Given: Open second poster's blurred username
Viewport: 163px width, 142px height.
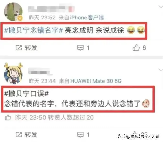Looking at the screenshot, I should point(40,72).
